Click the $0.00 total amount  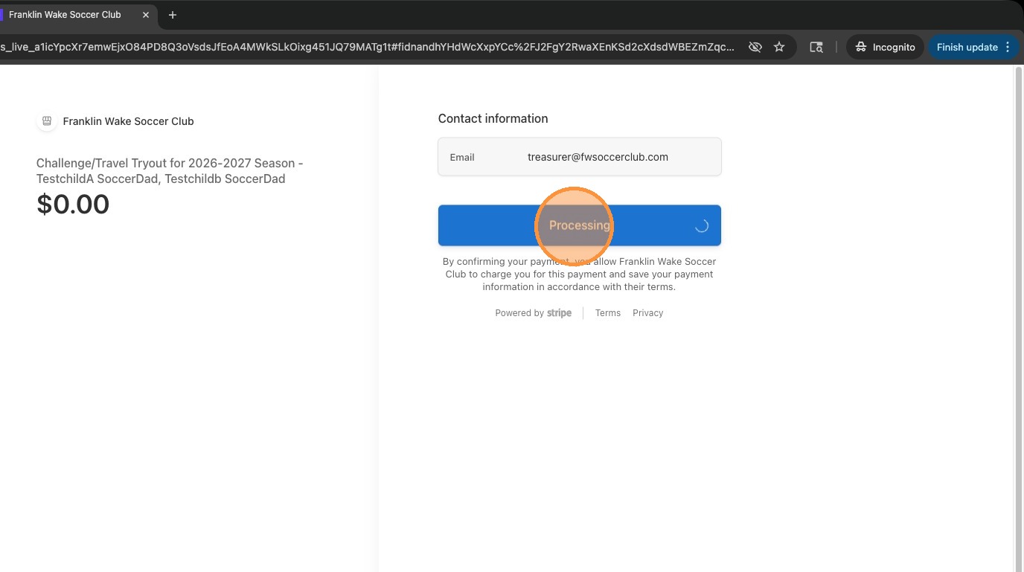pos(73,204)
